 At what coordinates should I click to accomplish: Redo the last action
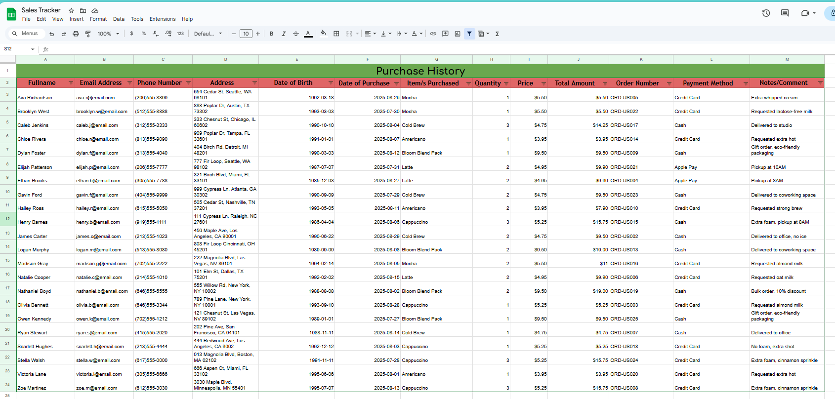click(64, 34)
